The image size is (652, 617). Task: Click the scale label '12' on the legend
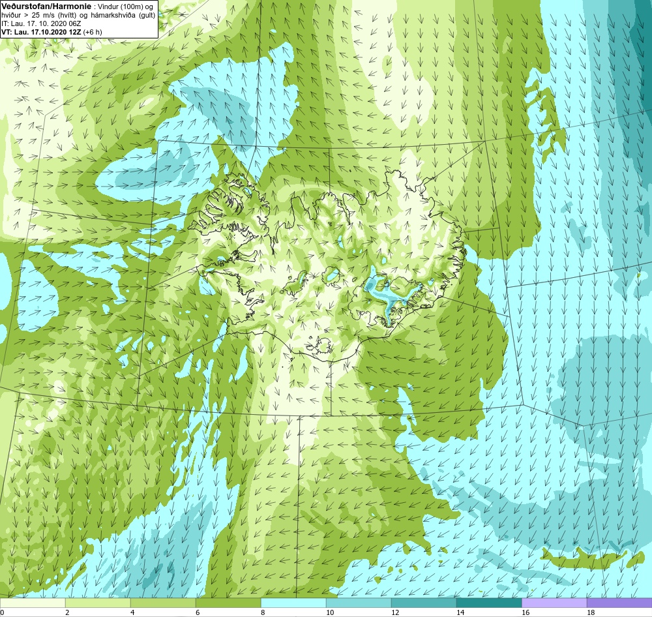pos(394,612)
